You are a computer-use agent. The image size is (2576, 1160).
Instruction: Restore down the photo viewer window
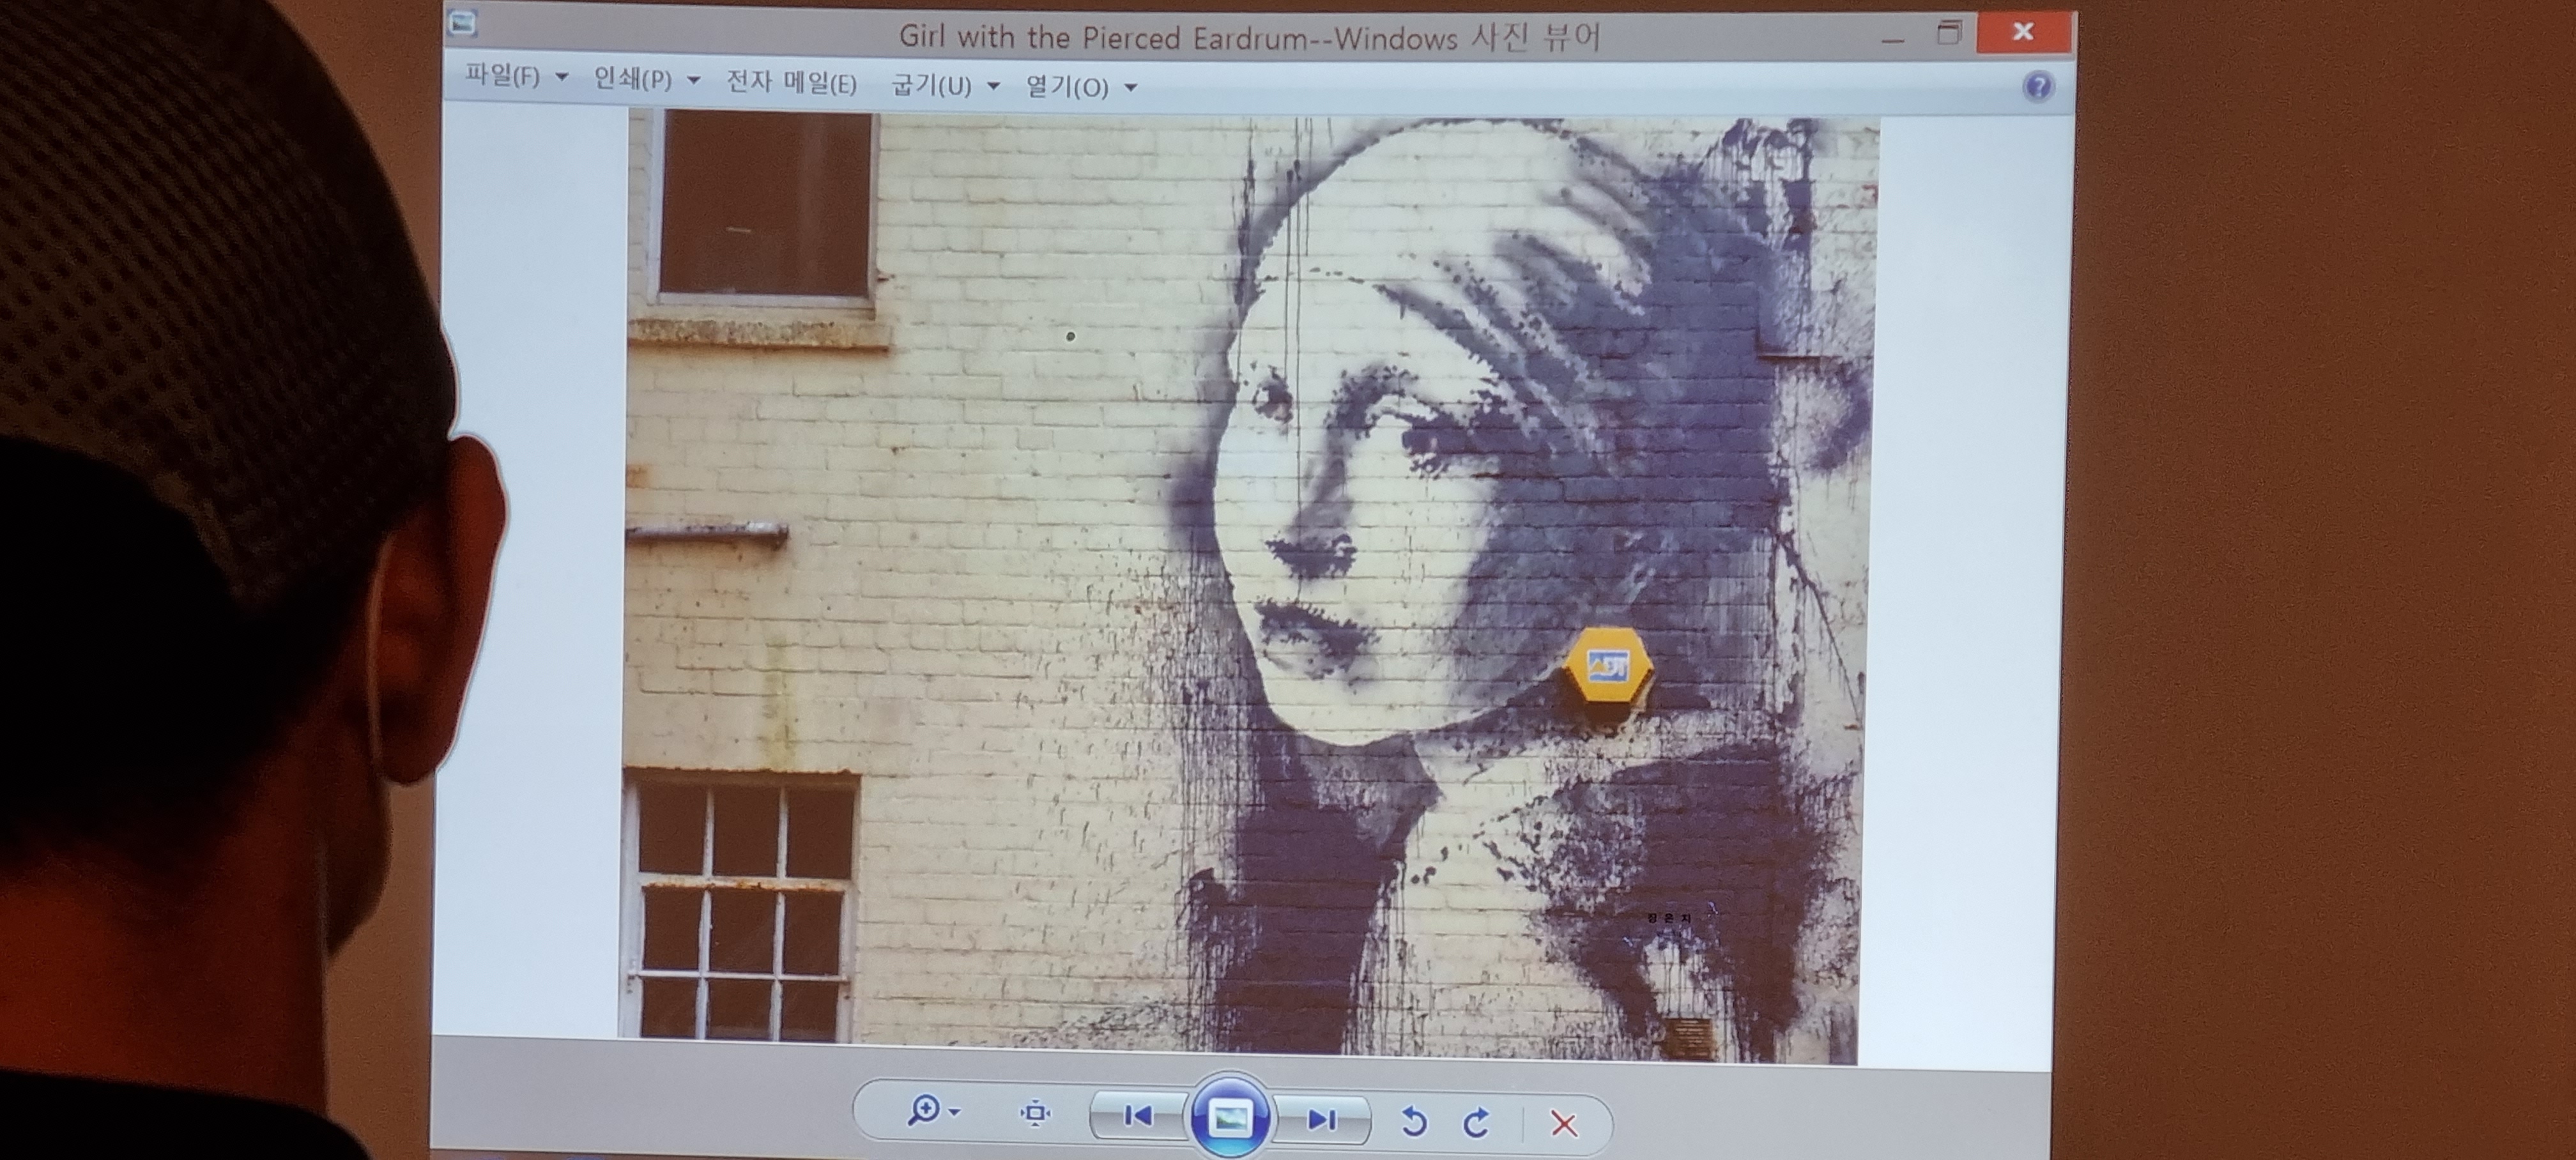(1949, 32)
